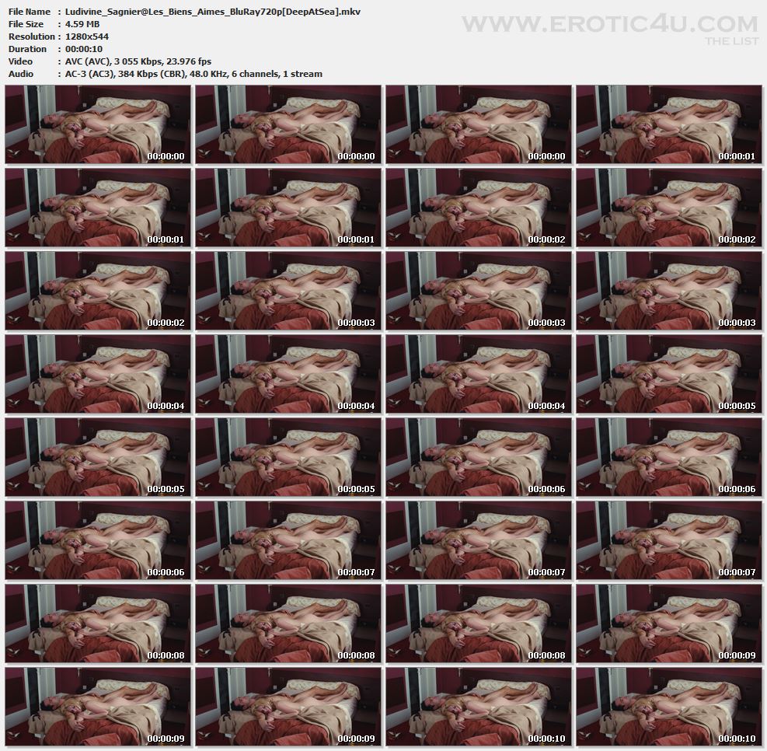Viewport: 767px width, 751px height.
Task: Select the file name ending in [DeepAtSea].mkv
Action: [213, 12]
